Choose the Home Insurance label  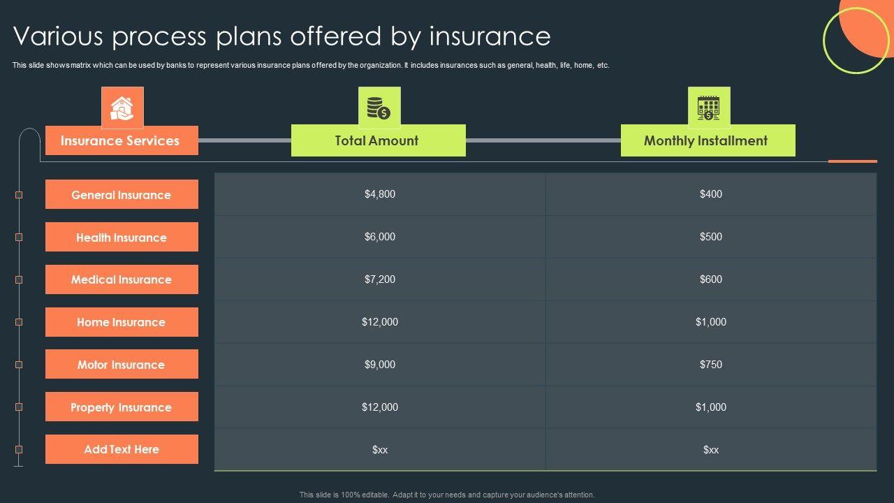click(x=122, y=322)
